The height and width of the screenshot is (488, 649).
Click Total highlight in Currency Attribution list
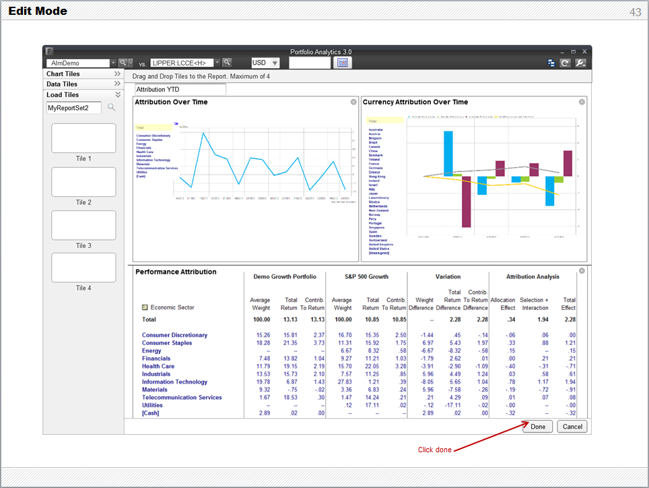(384, 121)
